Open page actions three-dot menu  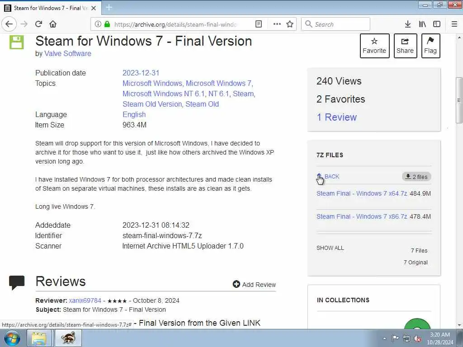[x=277, y=24]
